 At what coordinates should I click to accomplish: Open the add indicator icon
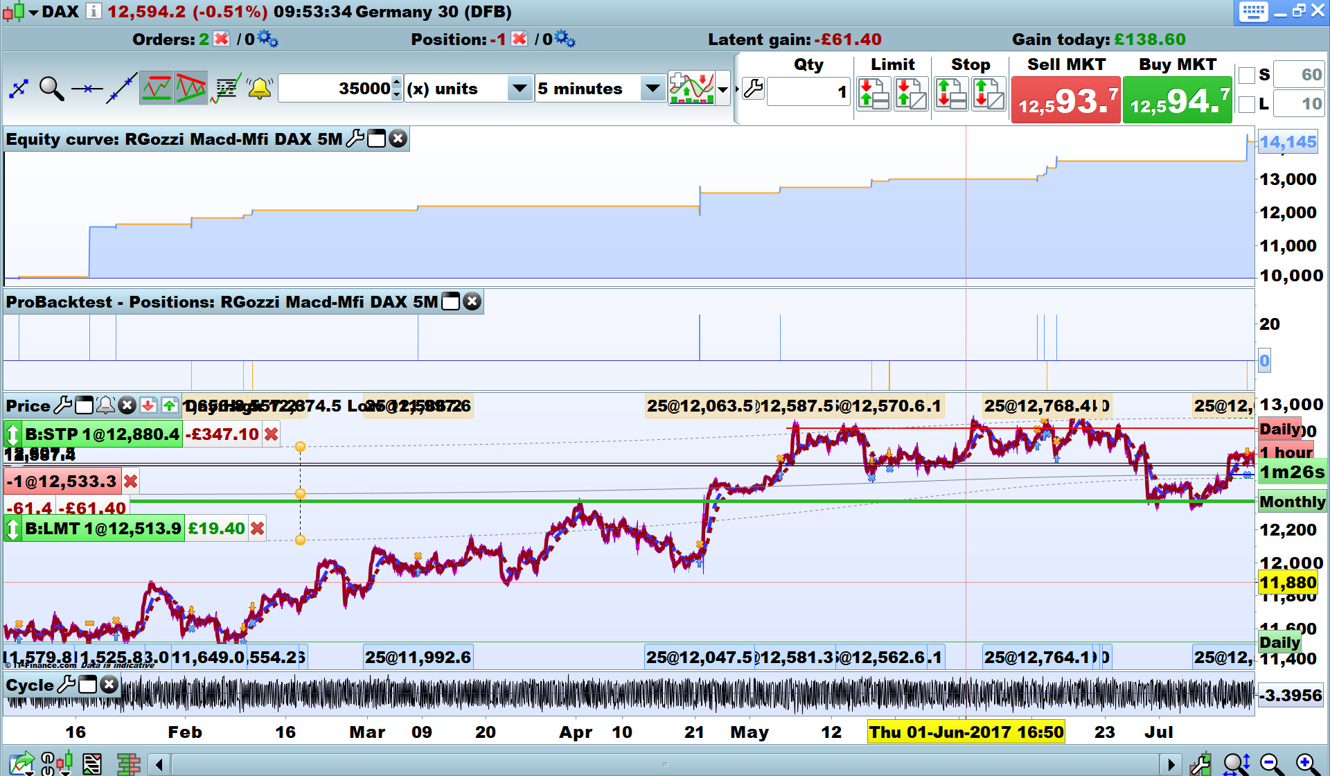tap(691, 89)
